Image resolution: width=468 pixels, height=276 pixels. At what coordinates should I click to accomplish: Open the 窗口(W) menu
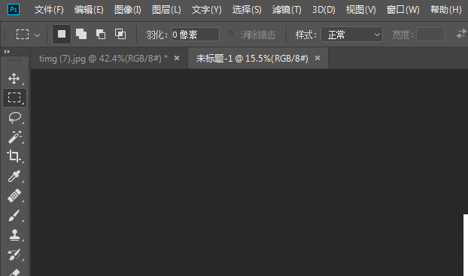coord(403,10)
